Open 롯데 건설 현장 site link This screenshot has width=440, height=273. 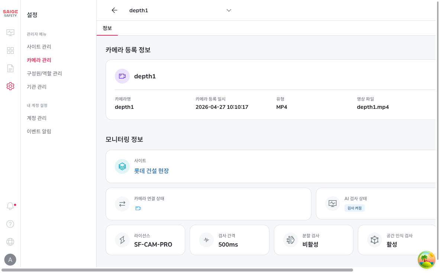[151, 171]
